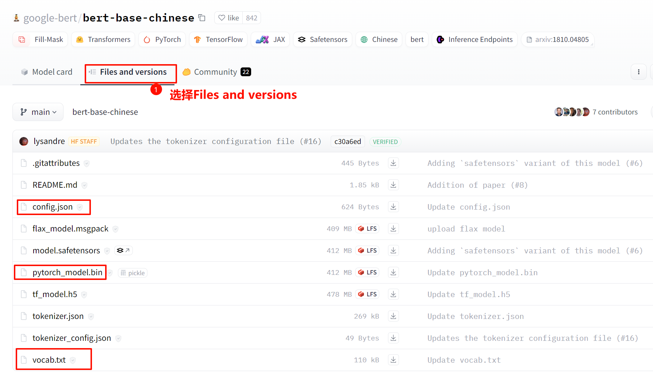Open flax_model.msgpack file
The width and height of the screenshot is (653, 382).
click(70, 229)
